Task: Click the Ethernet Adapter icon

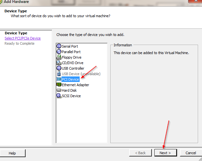Action: pyautogui.click(x=59, y=85)
